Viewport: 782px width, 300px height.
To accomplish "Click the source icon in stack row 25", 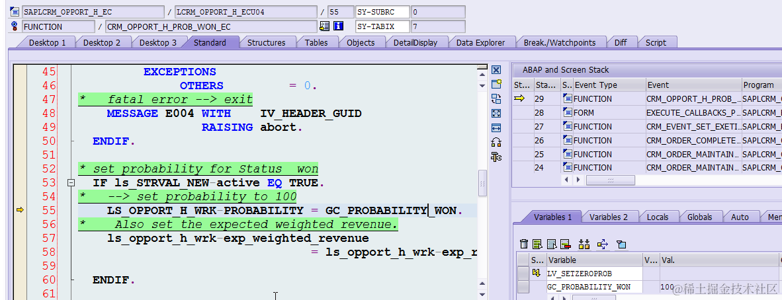I will [568, 154].
